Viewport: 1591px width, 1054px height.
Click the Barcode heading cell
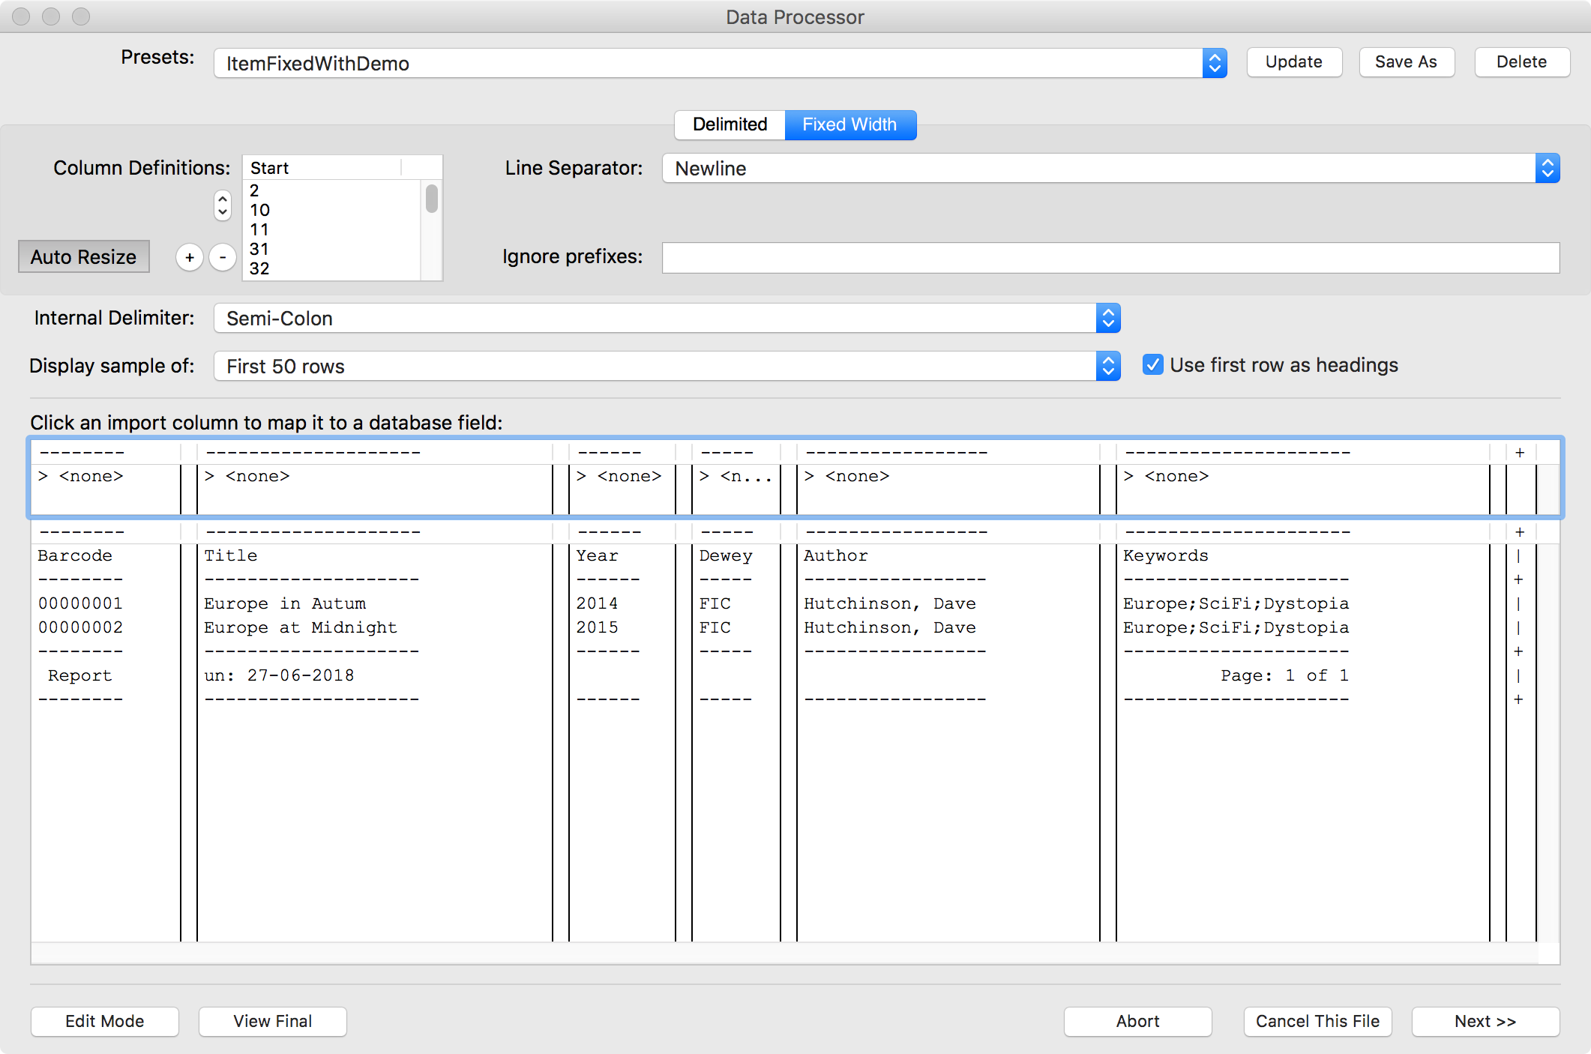point(75,555)
